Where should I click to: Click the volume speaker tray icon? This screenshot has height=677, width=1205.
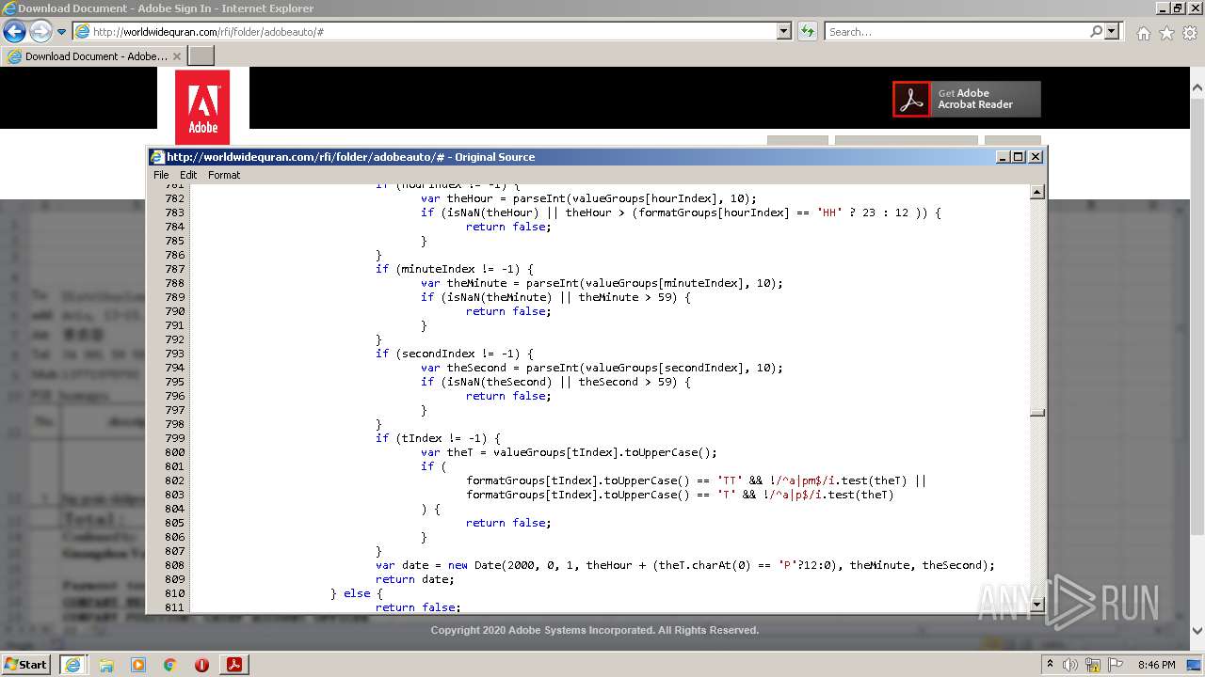(x=1070, y=665)
